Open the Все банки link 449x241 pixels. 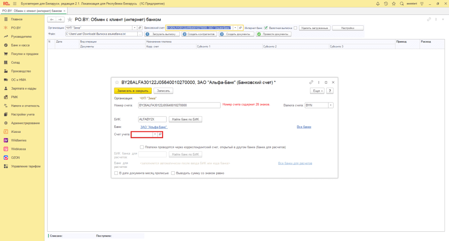tap(304, 127)
